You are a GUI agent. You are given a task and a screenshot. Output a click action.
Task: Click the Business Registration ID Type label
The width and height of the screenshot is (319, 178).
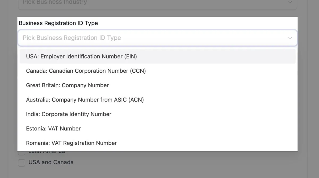coord(58,23)
